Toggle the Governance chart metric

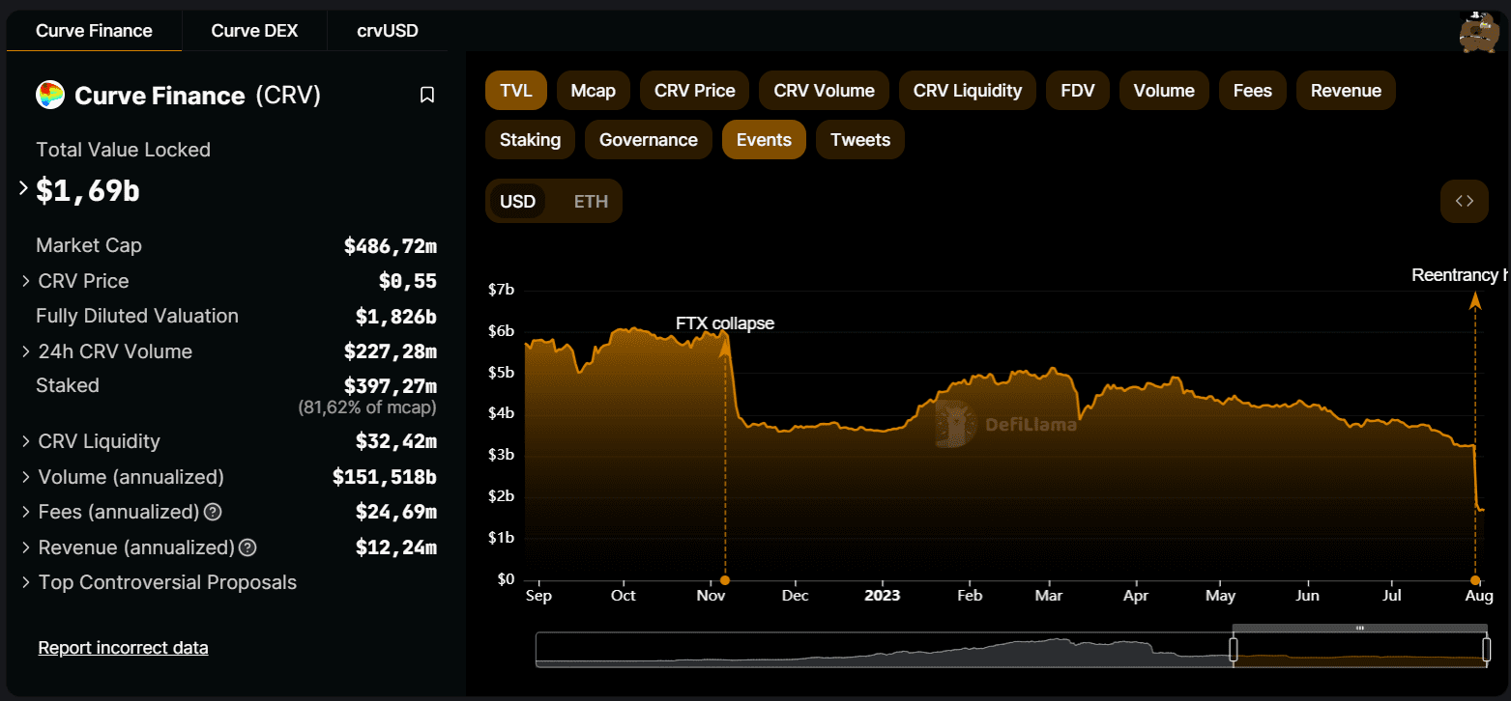tap(649, 140)
